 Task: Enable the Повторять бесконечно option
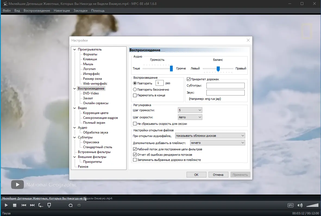tap(135, 90)
